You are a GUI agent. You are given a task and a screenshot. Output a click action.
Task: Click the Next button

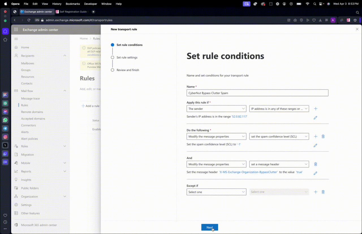click(x=210, y=227)
